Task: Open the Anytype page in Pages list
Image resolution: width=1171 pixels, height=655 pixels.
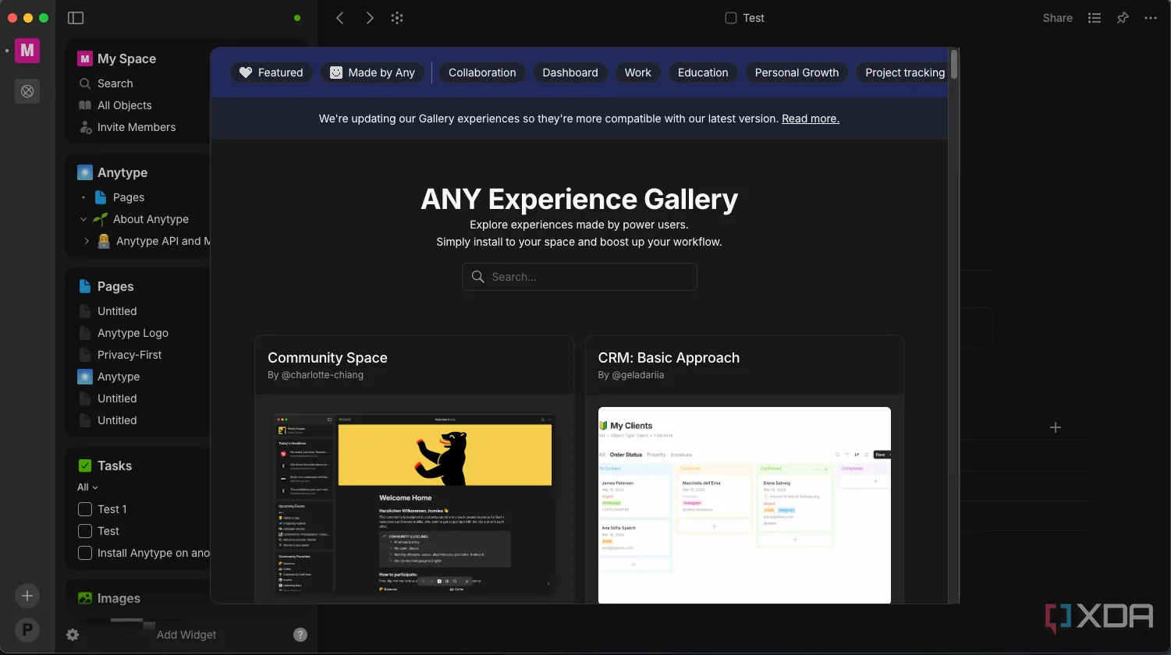Action: click(x=119, y=377)
